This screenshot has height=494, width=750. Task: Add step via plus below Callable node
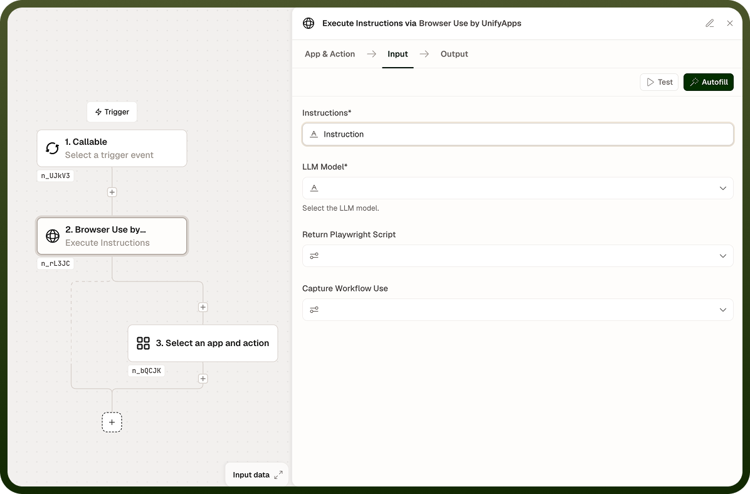[x=112, y=192]
